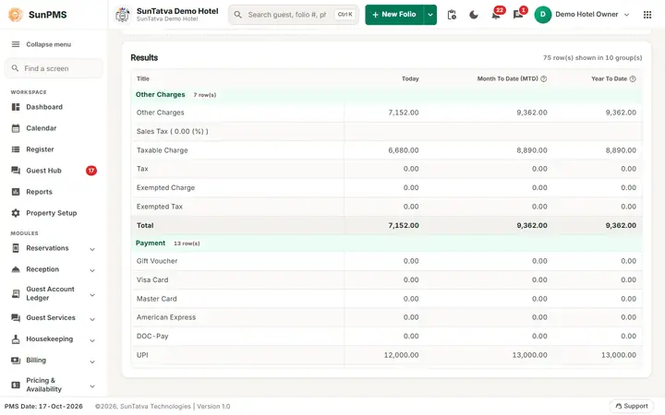Click the Collapse menu label
665x415 pixels.
pos(48,44)
